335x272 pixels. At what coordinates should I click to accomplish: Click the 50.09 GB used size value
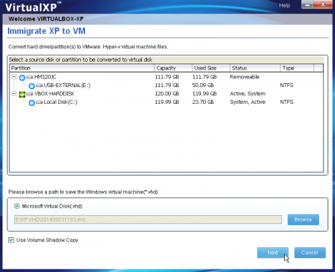pos(203,85)
